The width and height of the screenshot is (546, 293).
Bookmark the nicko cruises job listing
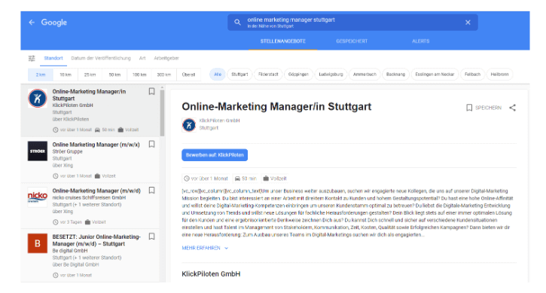tap(151, 191)
